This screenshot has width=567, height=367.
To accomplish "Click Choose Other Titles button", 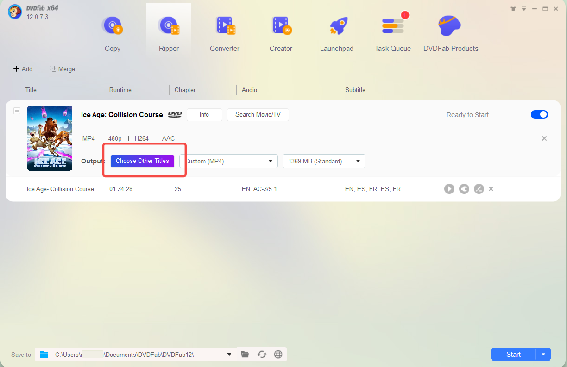I will [x=142, y=161].
